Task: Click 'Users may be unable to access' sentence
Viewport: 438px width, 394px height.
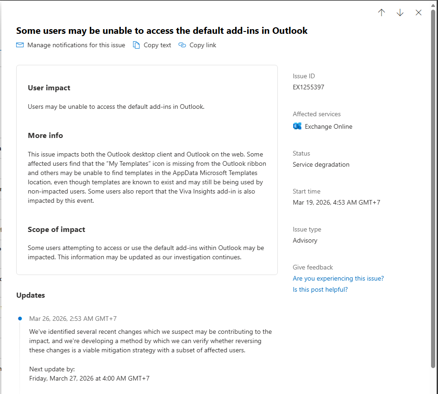Action: pos(116,106)
